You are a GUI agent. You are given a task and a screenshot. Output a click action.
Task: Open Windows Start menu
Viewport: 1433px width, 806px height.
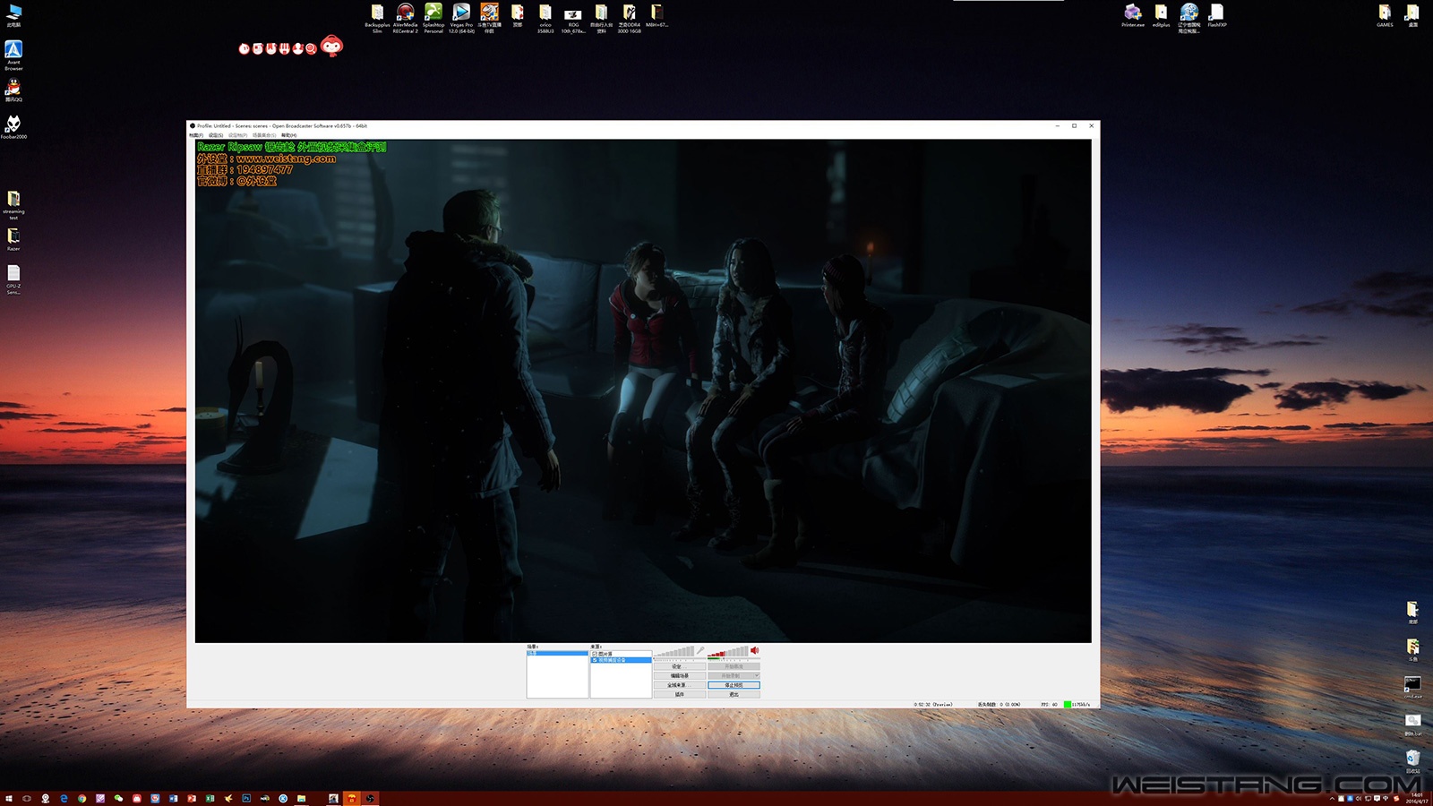pos(9,798)
